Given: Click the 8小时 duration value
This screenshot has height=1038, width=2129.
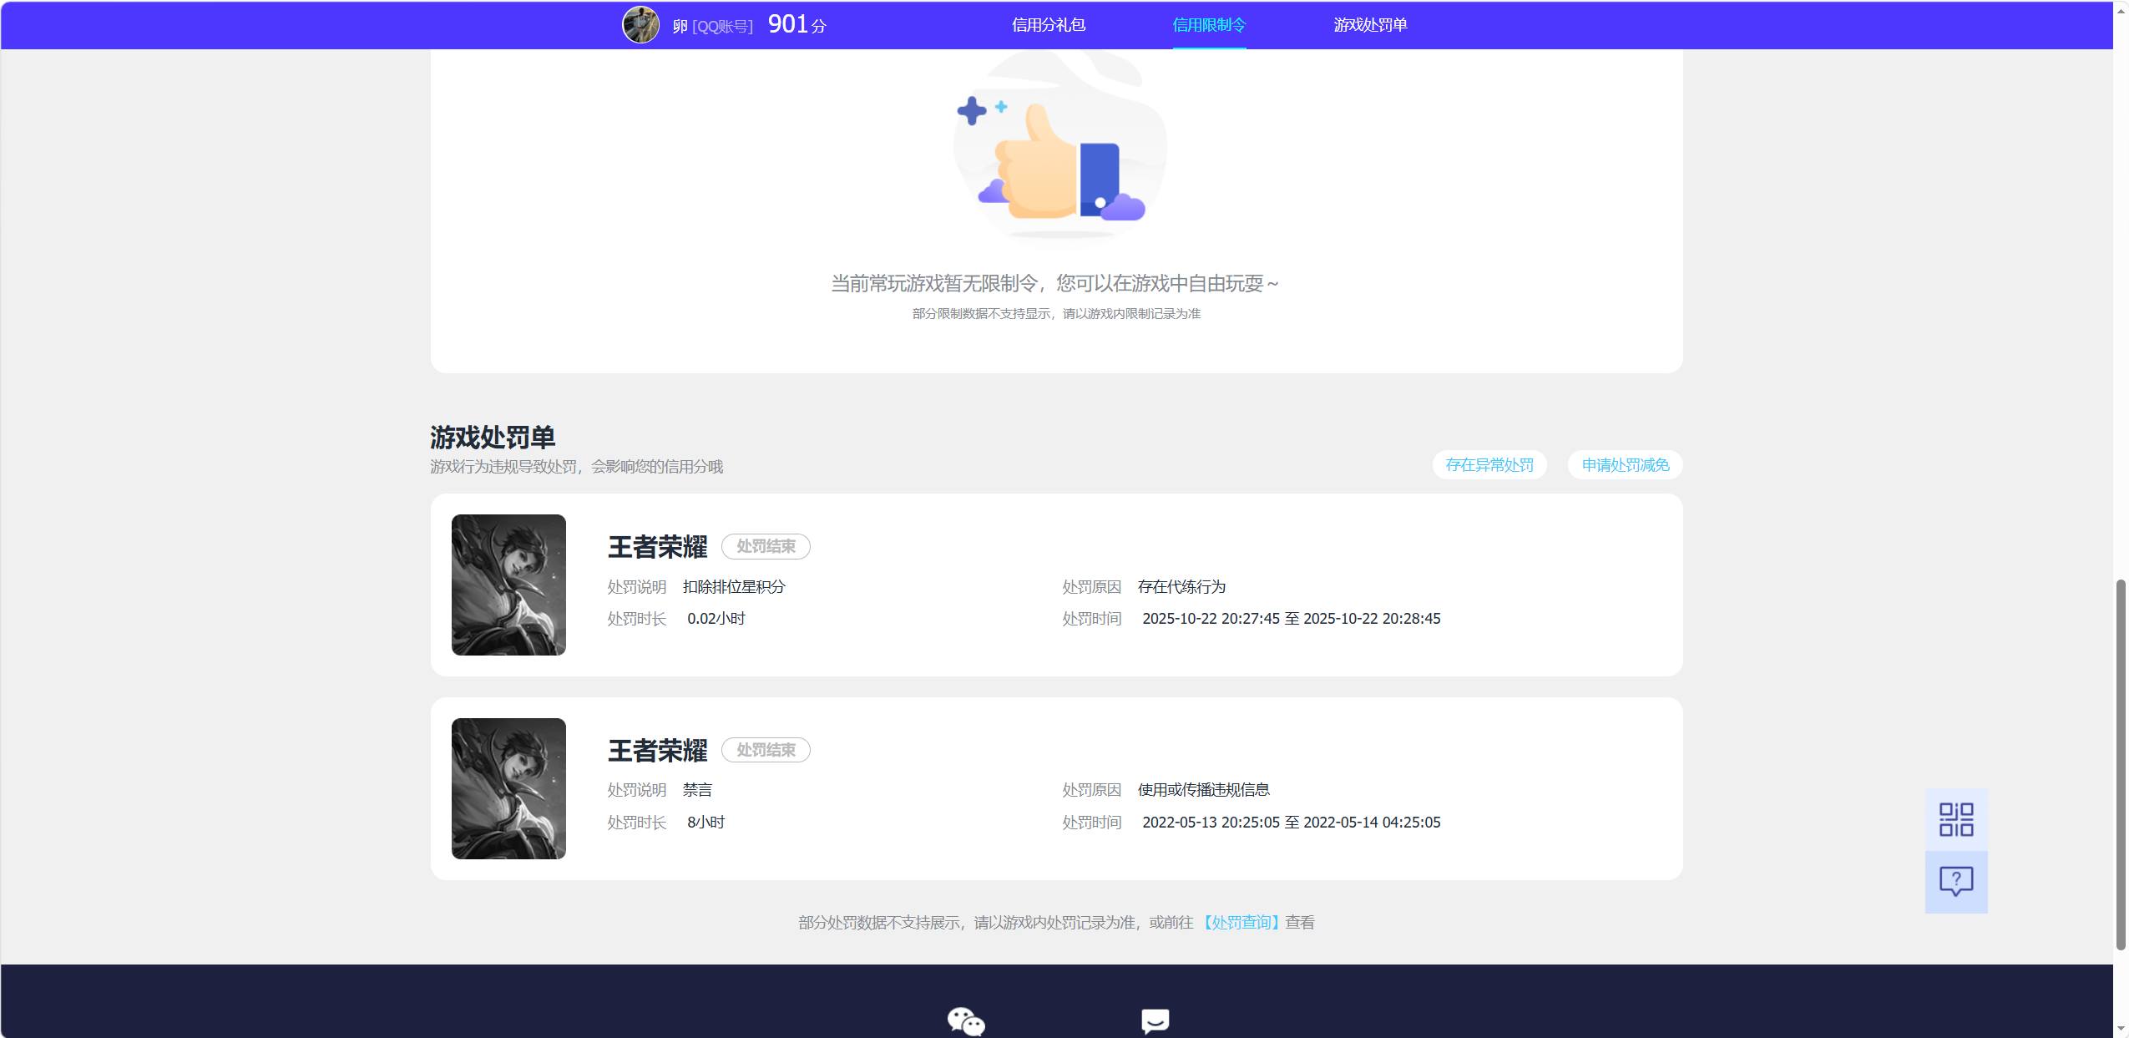Looking at the screenshot, I should click(705, 823).
